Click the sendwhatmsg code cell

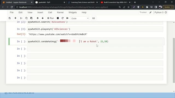(x=95, y=41)
